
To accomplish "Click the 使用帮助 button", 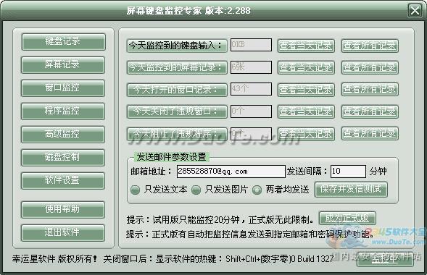I will 63,210.
